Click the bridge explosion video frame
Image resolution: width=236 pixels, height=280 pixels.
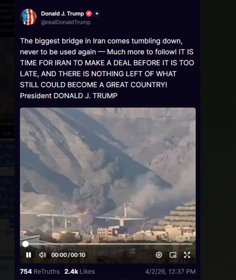108,175
